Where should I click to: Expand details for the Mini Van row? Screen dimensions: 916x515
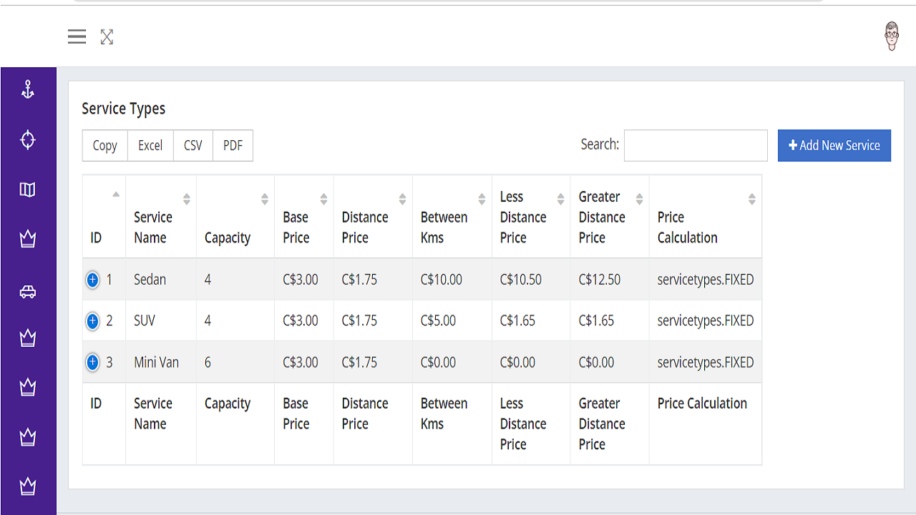click(92, 363)
